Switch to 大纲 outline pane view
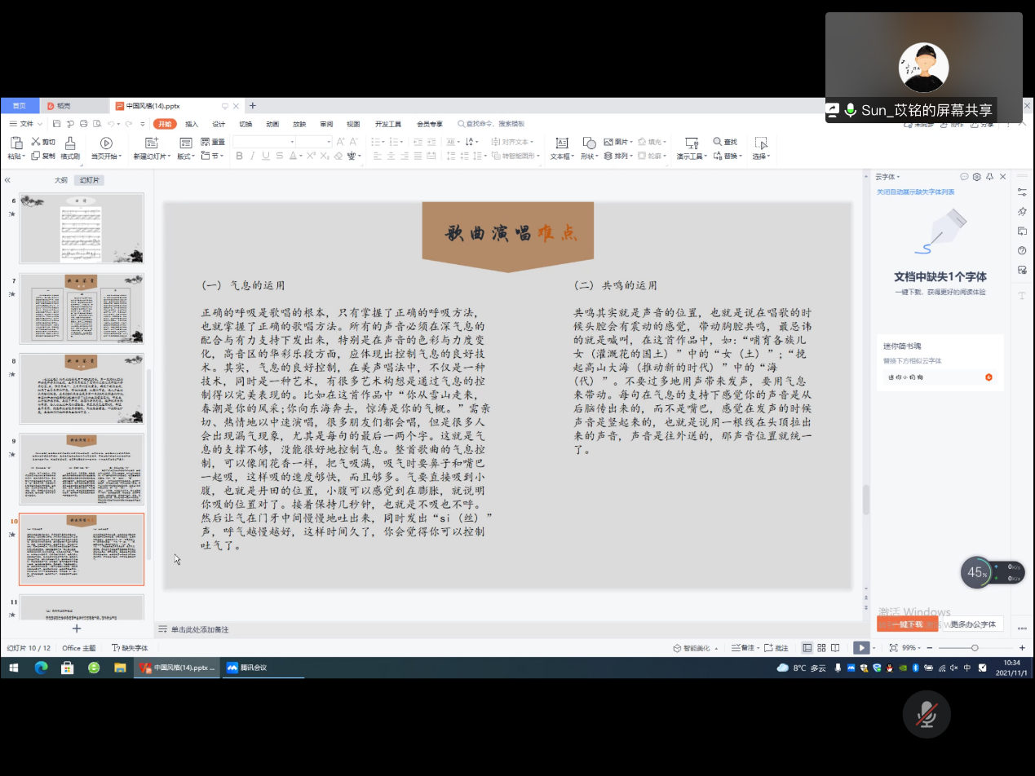 click(x=61, y=180)
